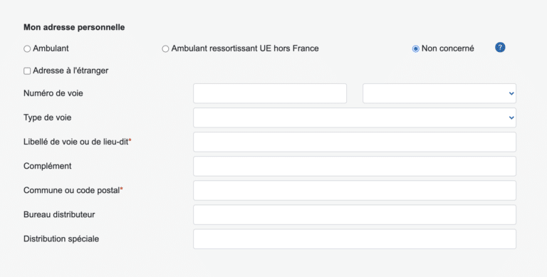547x277 pixels.
Task: Select the Commune ou code postal field
Action: (x=355, y=190)
